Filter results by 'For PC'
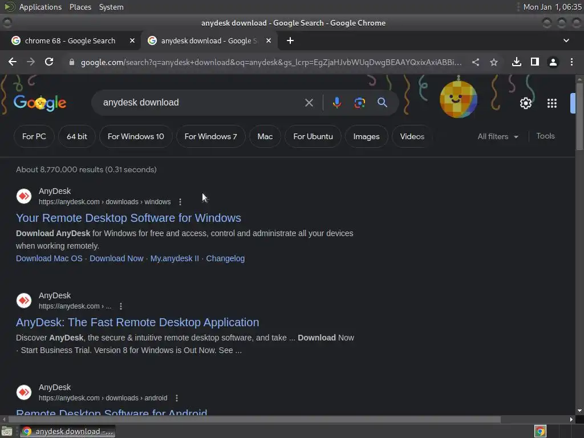 click(34, 137)
